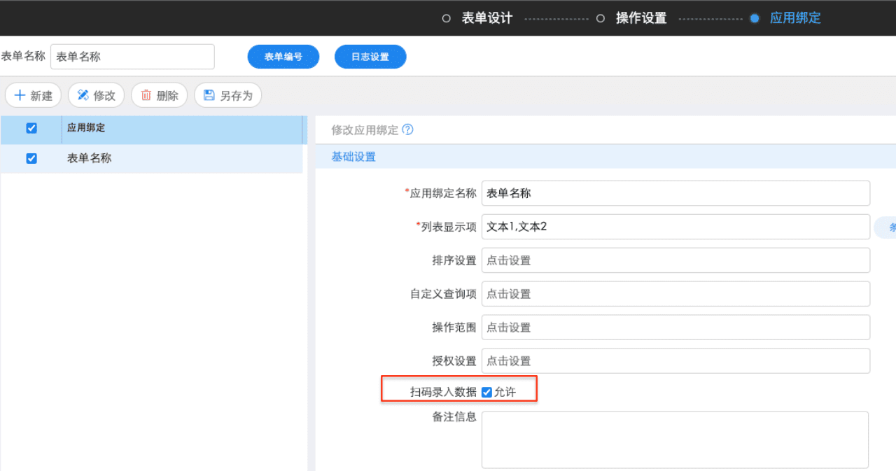896x471 pixels.
Task: Toggle the header checkbox beside 应用绑定 column
Action: pos(31,128)
